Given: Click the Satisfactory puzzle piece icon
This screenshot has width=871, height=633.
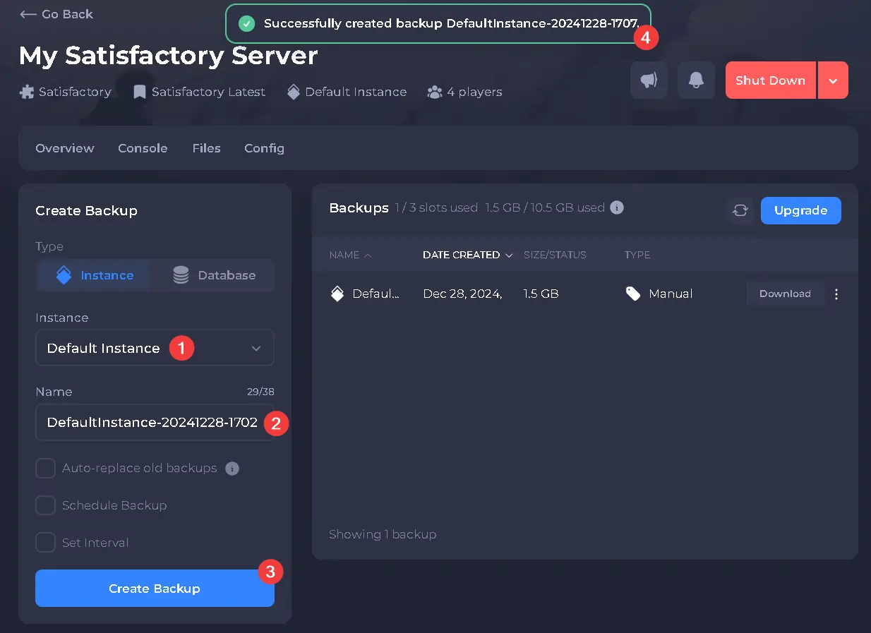Looking at the screenshot, I should pyautogui.click(x=27, y=92).
